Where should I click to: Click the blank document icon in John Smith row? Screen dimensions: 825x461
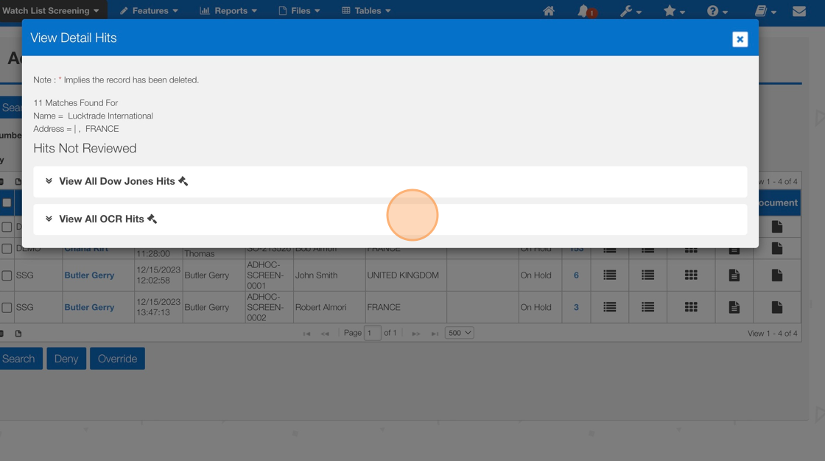point(777,275)
